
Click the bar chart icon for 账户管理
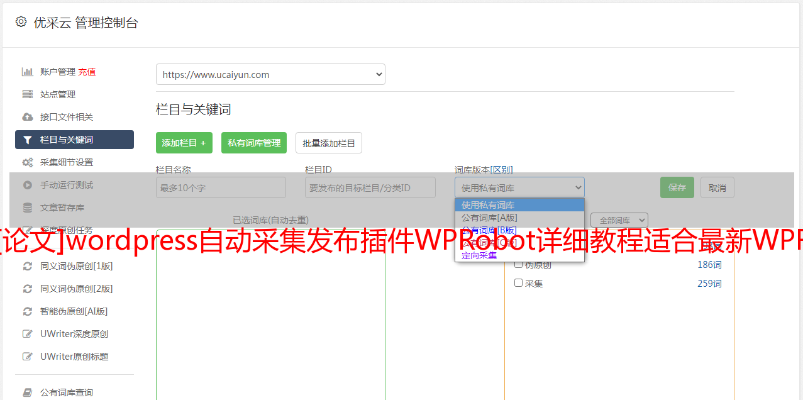[x=28, y=72]
